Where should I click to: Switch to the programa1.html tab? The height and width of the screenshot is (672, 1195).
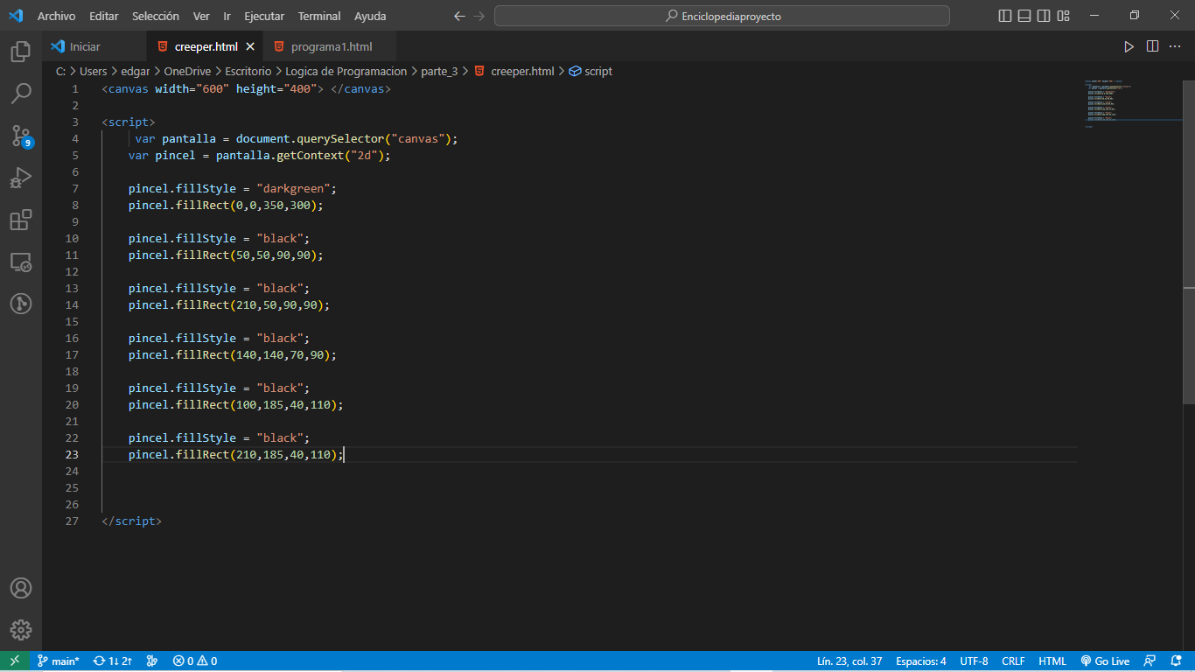[331, 46]
